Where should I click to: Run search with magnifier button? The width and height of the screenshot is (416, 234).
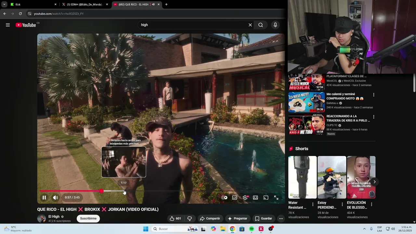[261, 25]
